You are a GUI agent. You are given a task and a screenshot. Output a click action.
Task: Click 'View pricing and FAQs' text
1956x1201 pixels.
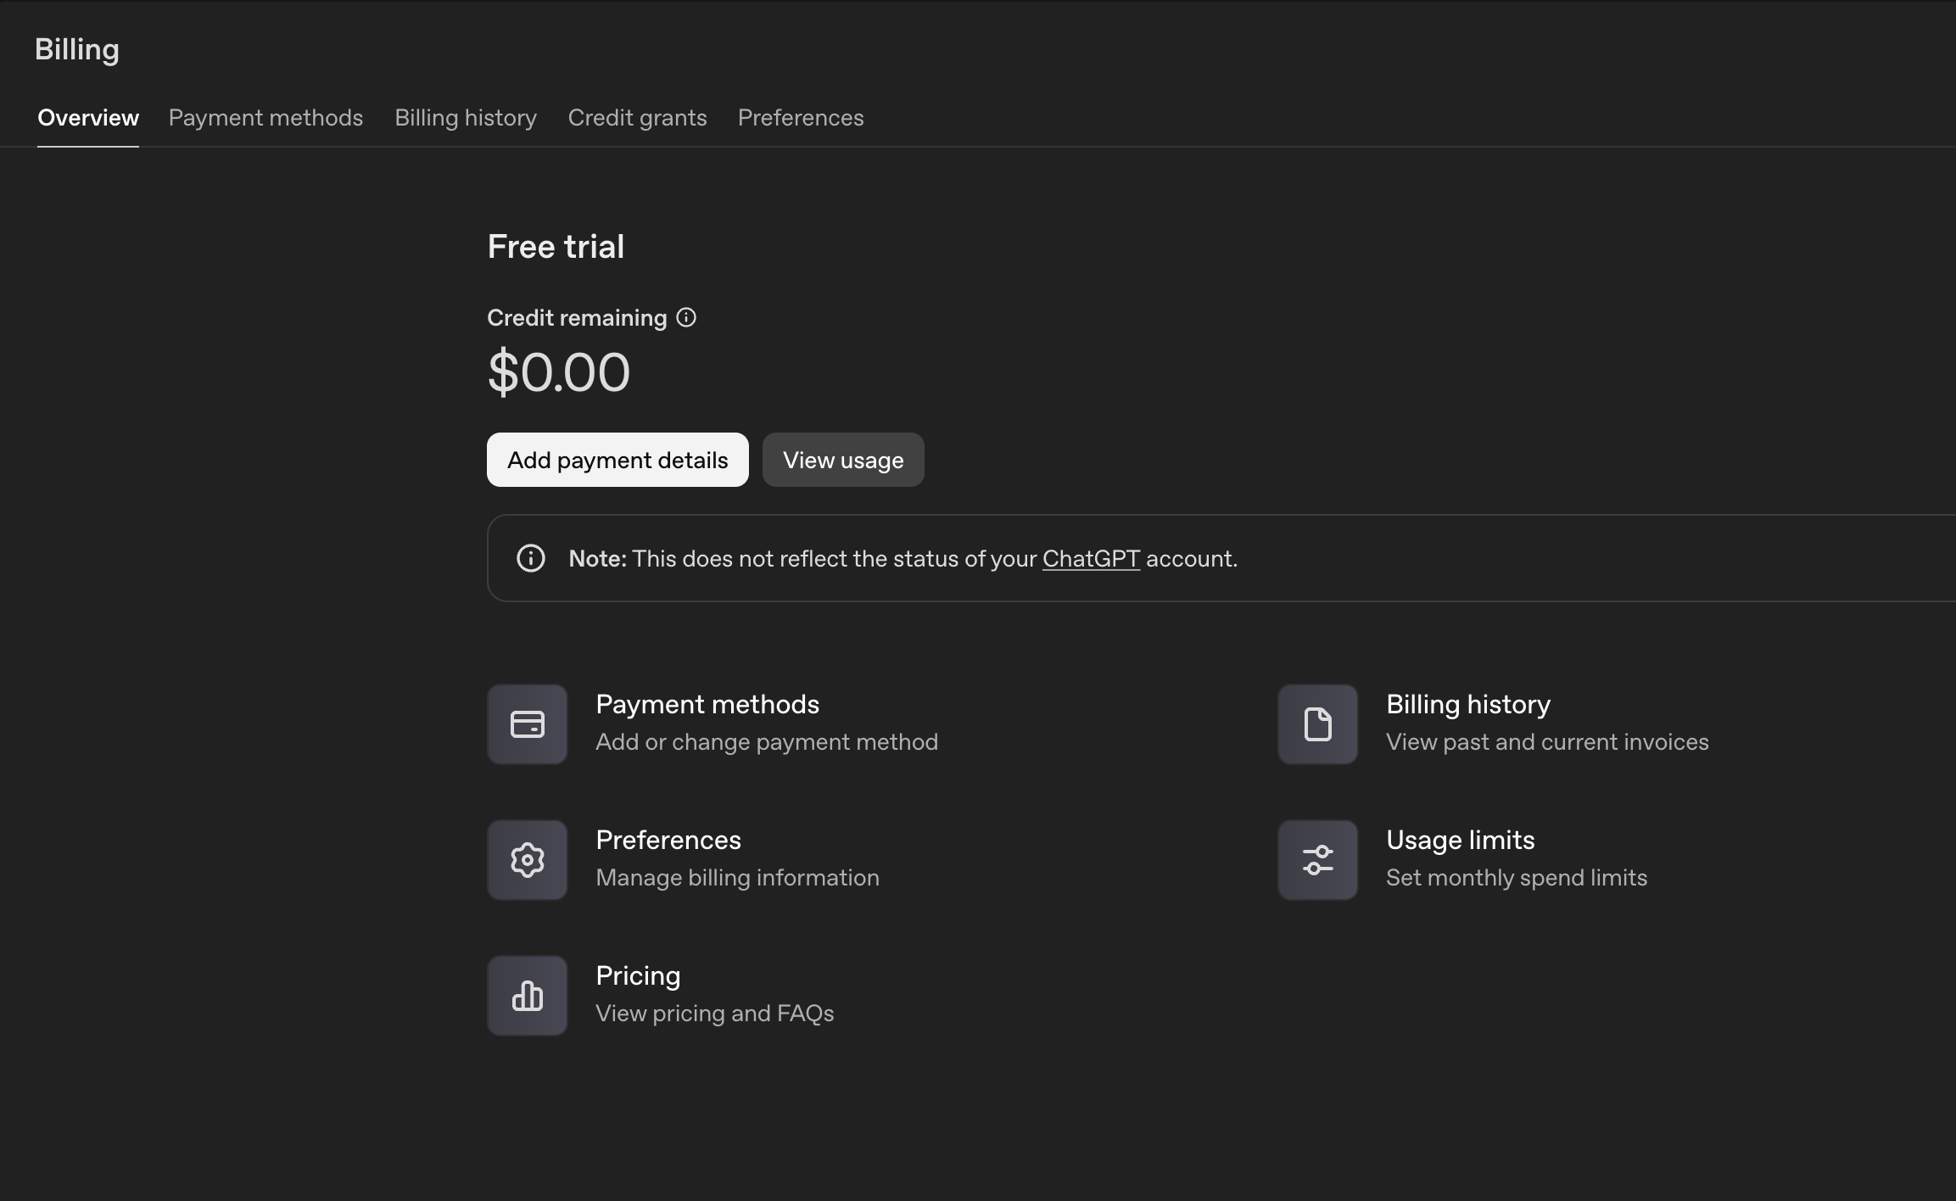[714, 1014]
